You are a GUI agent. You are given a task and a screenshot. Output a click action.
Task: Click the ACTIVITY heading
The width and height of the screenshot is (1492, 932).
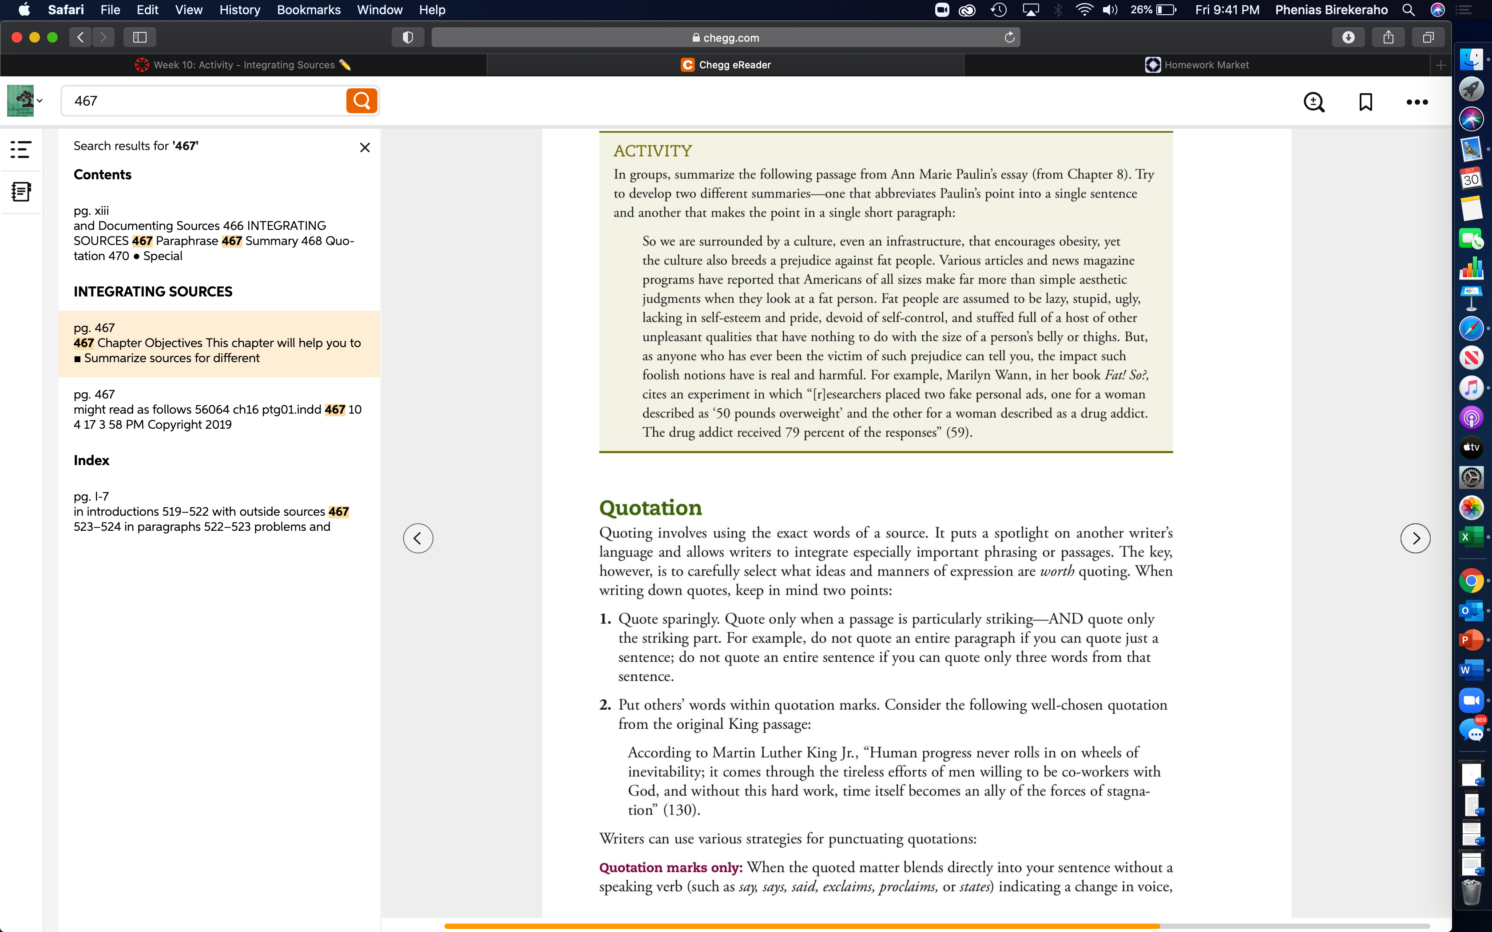coord(653,150)
